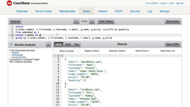The height and width of the screenshot is (107, 190).
Task: Click the "9876" order_number value
Action: [x=94, y=74]
